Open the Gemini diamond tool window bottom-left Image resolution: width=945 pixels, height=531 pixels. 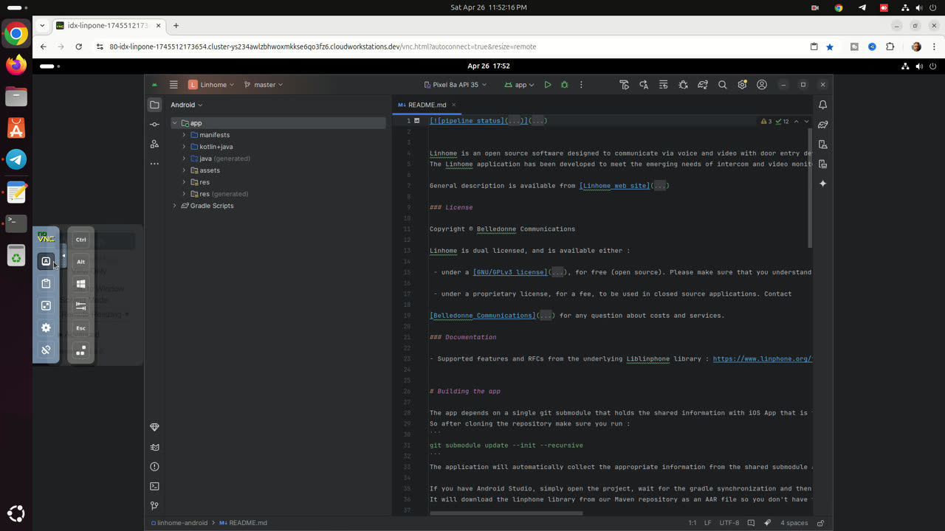[154, 428]
